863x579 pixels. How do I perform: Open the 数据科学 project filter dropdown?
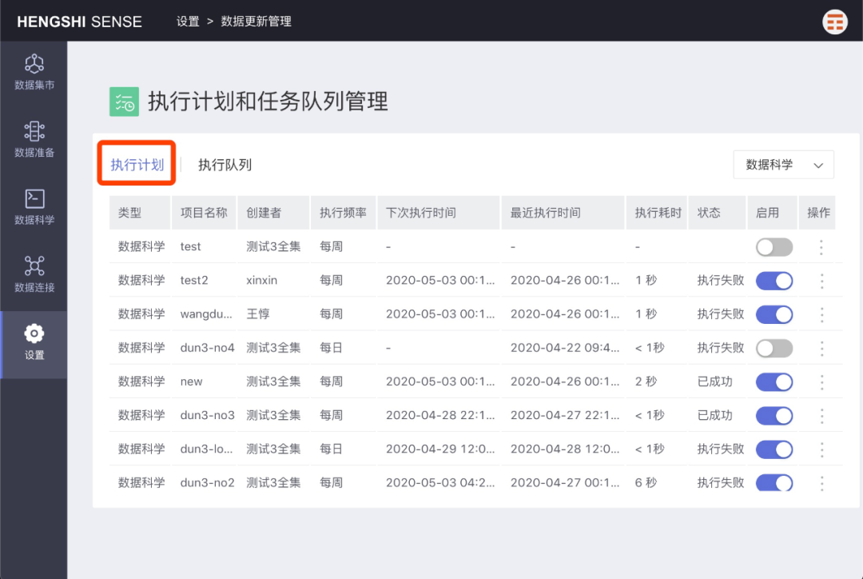pyautogui.click(x=783, y=164)
